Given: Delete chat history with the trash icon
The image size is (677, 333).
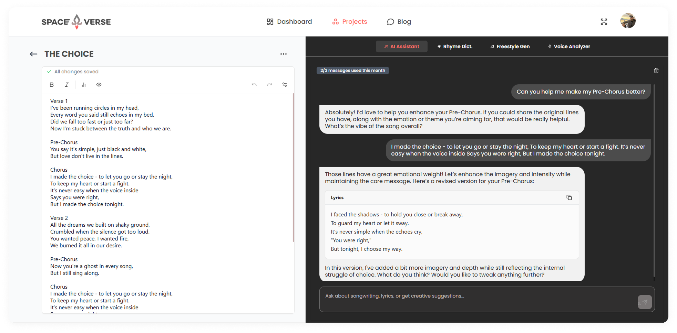Looking at the screenshot, I should click(656, 71).
